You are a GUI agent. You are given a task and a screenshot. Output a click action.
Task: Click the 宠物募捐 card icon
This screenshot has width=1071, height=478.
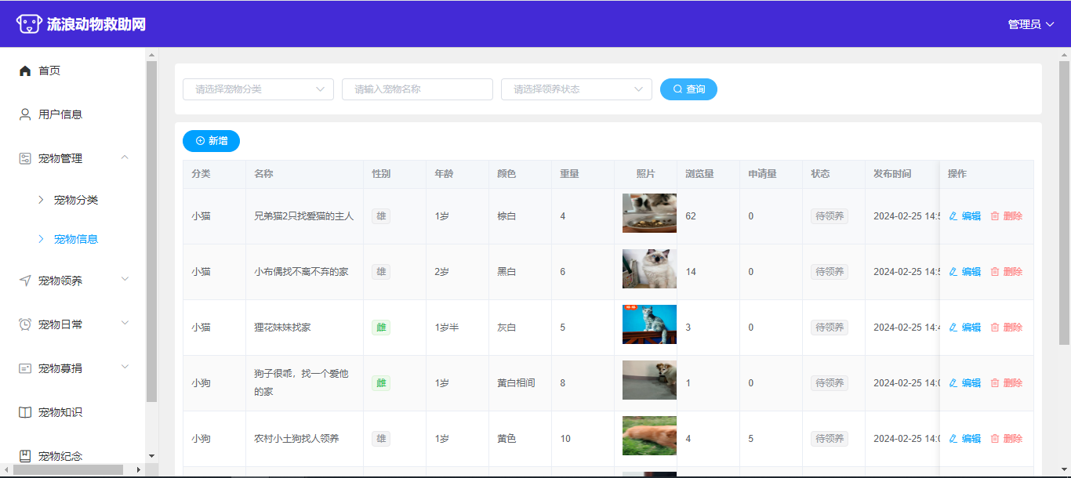click(x=25, y=368)
